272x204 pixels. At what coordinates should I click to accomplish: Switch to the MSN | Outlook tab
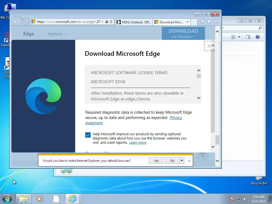134,22
